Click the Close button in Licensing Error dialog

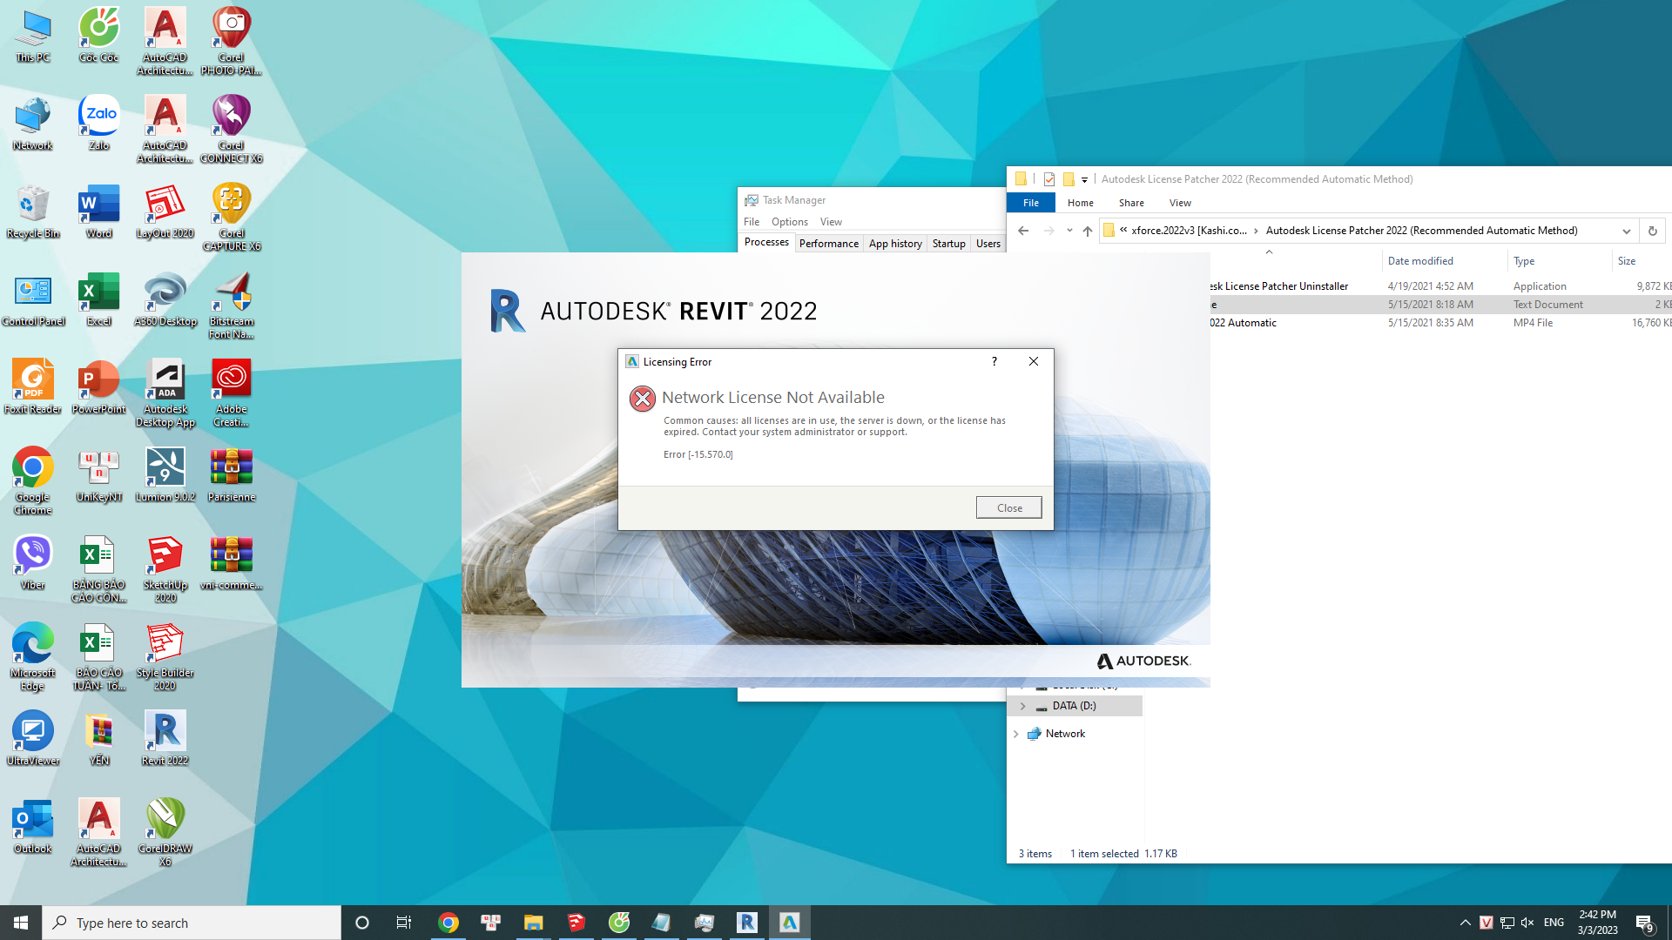1009,507
